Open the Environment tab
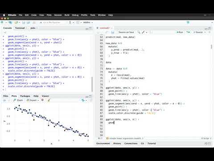The height and width of the screenshot is (161, 214). coord(103,144)
